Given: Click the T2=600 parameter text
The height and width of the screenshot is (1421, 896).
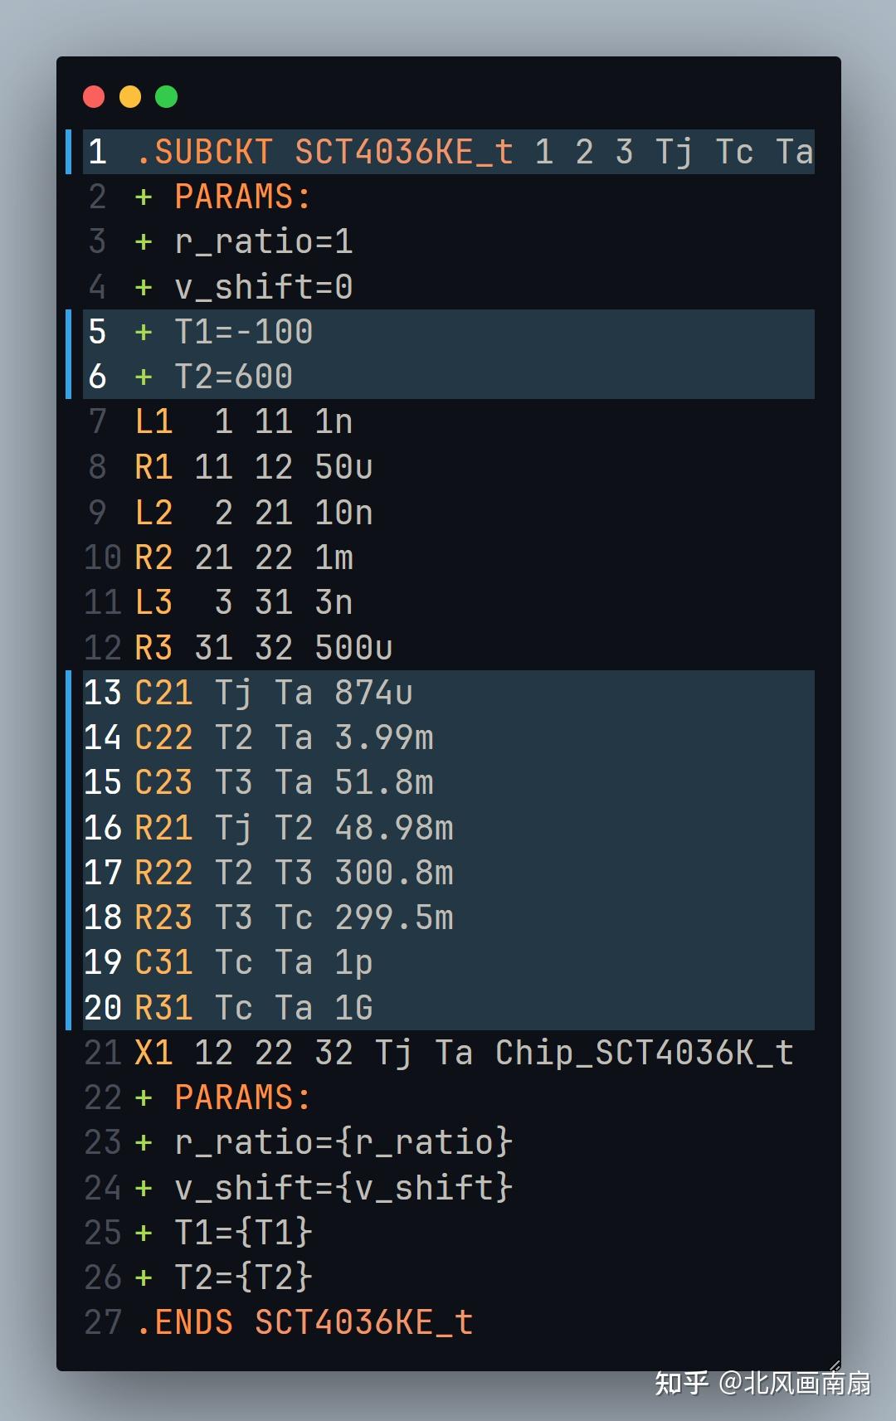Looking at the screenshot, I should (x=233, y=377).
